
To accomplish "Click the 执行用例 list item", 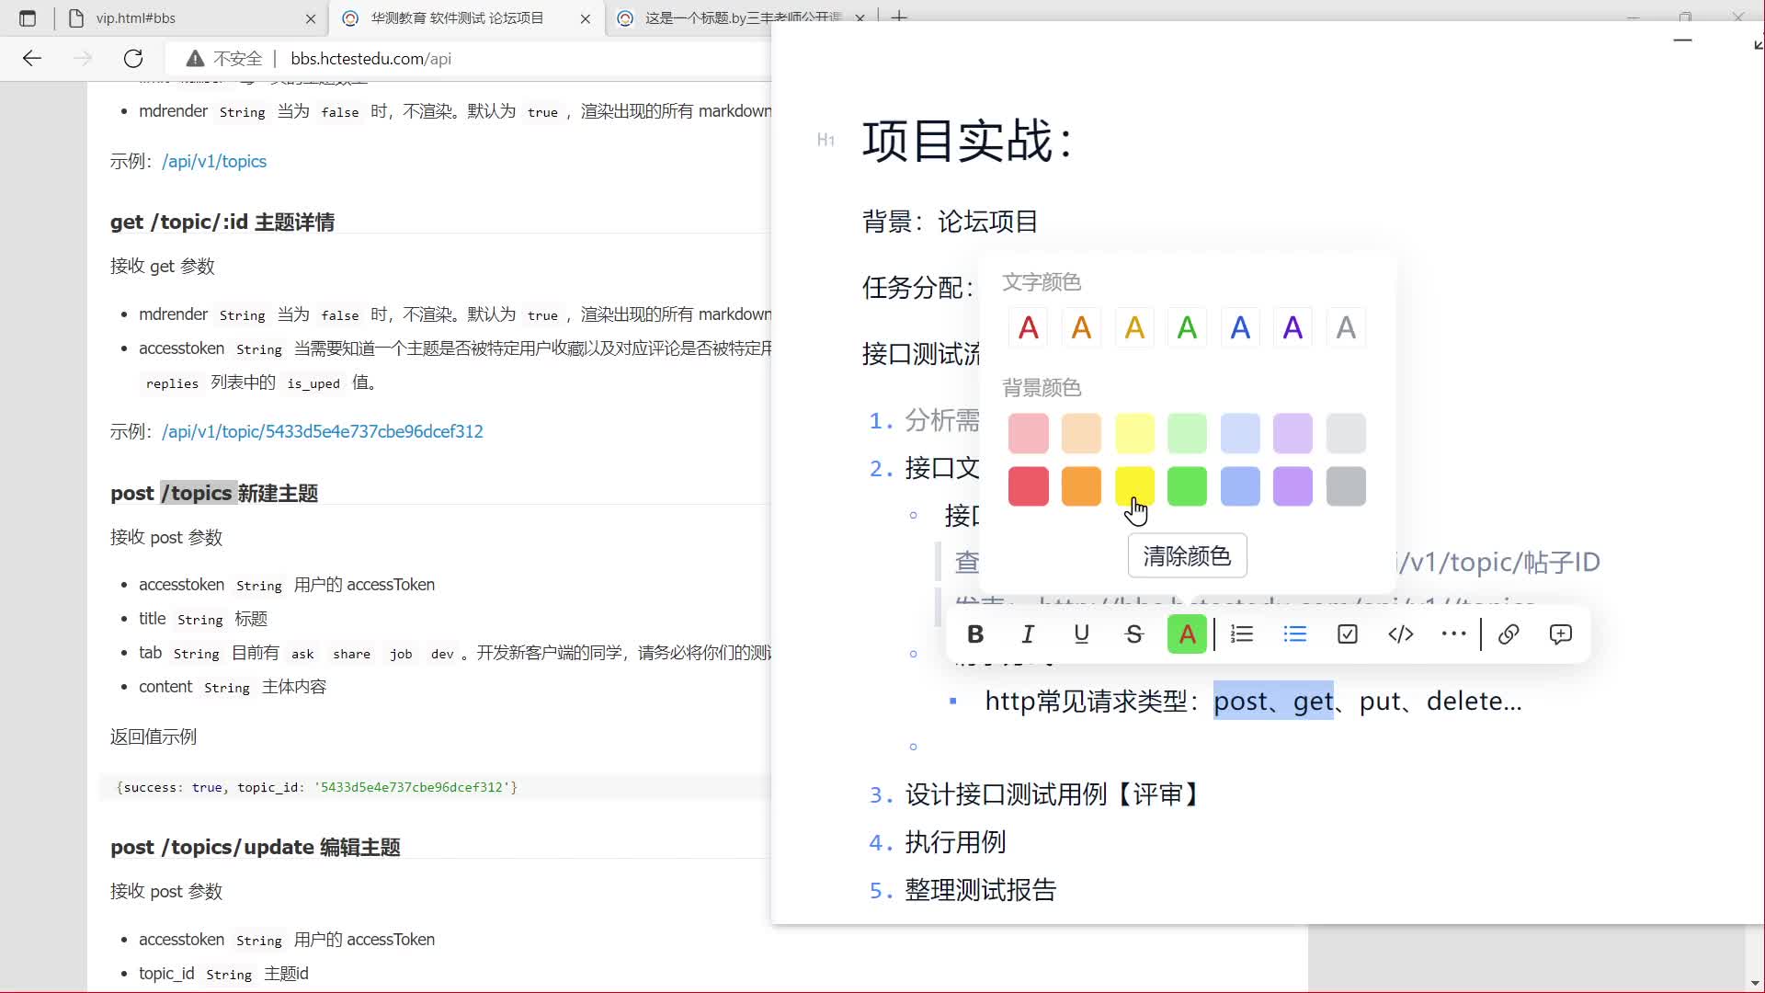I will (x=955, y=842).
